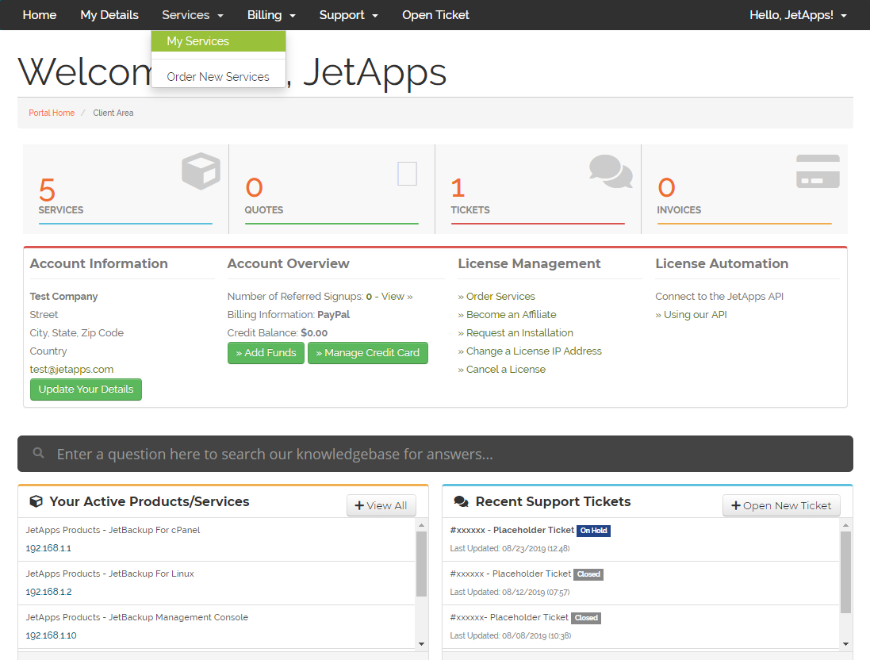Screen dimensions: 870x660
Task: Click the IP address 192.168.1.1
Action: pos(48,548)
